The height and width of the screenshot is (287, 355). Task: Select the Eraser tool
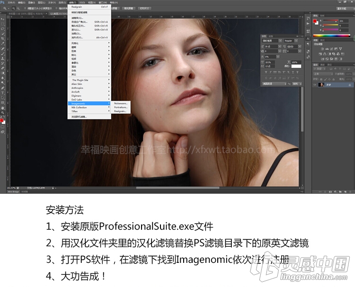pyautogui.click(x=3, y=68)
